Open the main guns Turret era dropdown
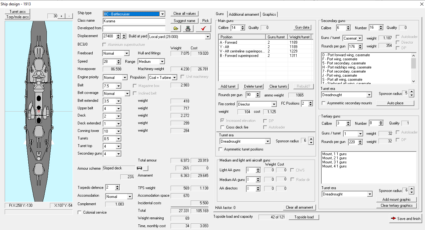425x230 pixels. tap(268, 141)
